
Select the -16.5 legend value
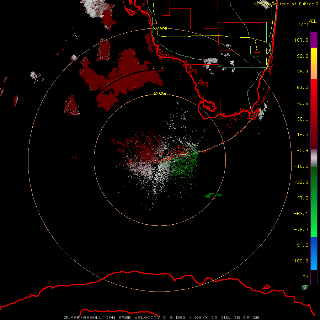pos(301,166)
